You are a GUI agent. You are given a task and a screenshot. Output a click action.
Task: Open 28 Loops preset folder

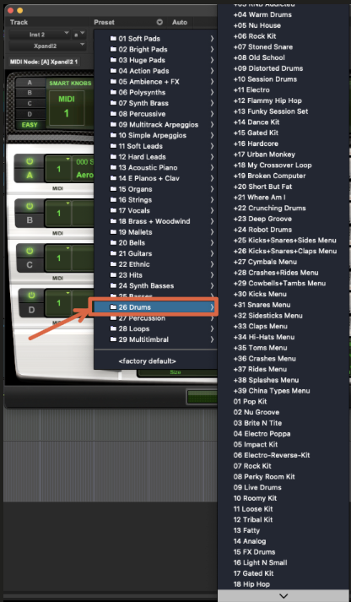(156, 328)
